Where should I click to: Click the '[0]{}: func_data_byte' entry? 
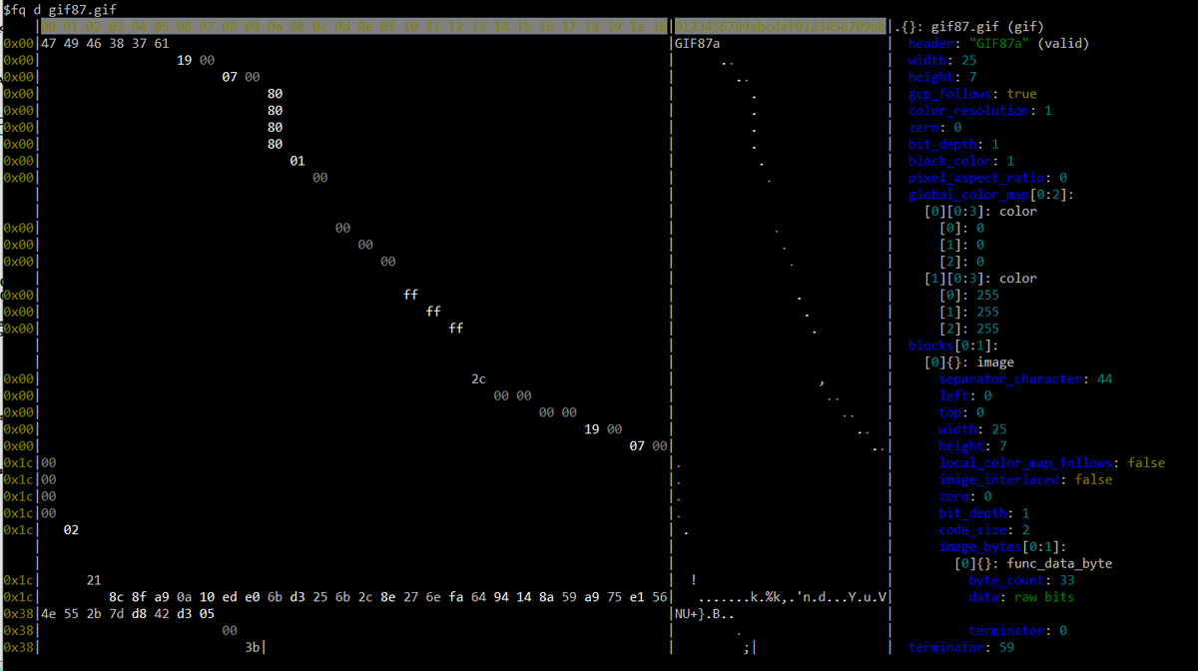[1032, 564]
